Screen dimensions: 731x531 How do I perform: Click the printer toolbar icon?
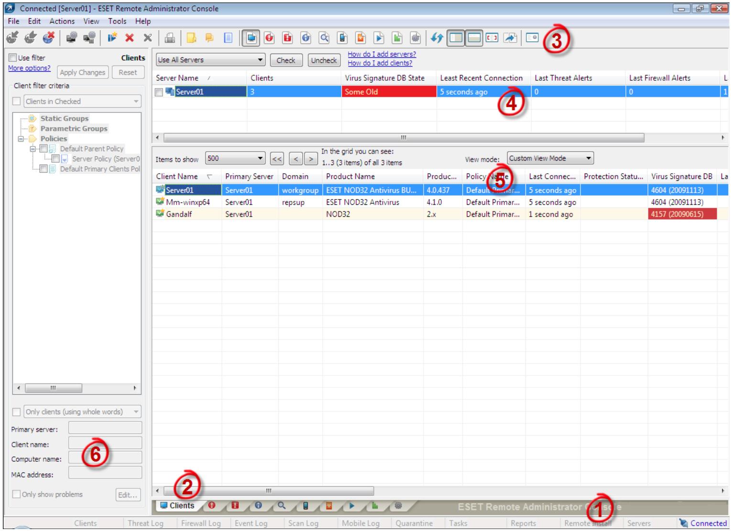171,38
